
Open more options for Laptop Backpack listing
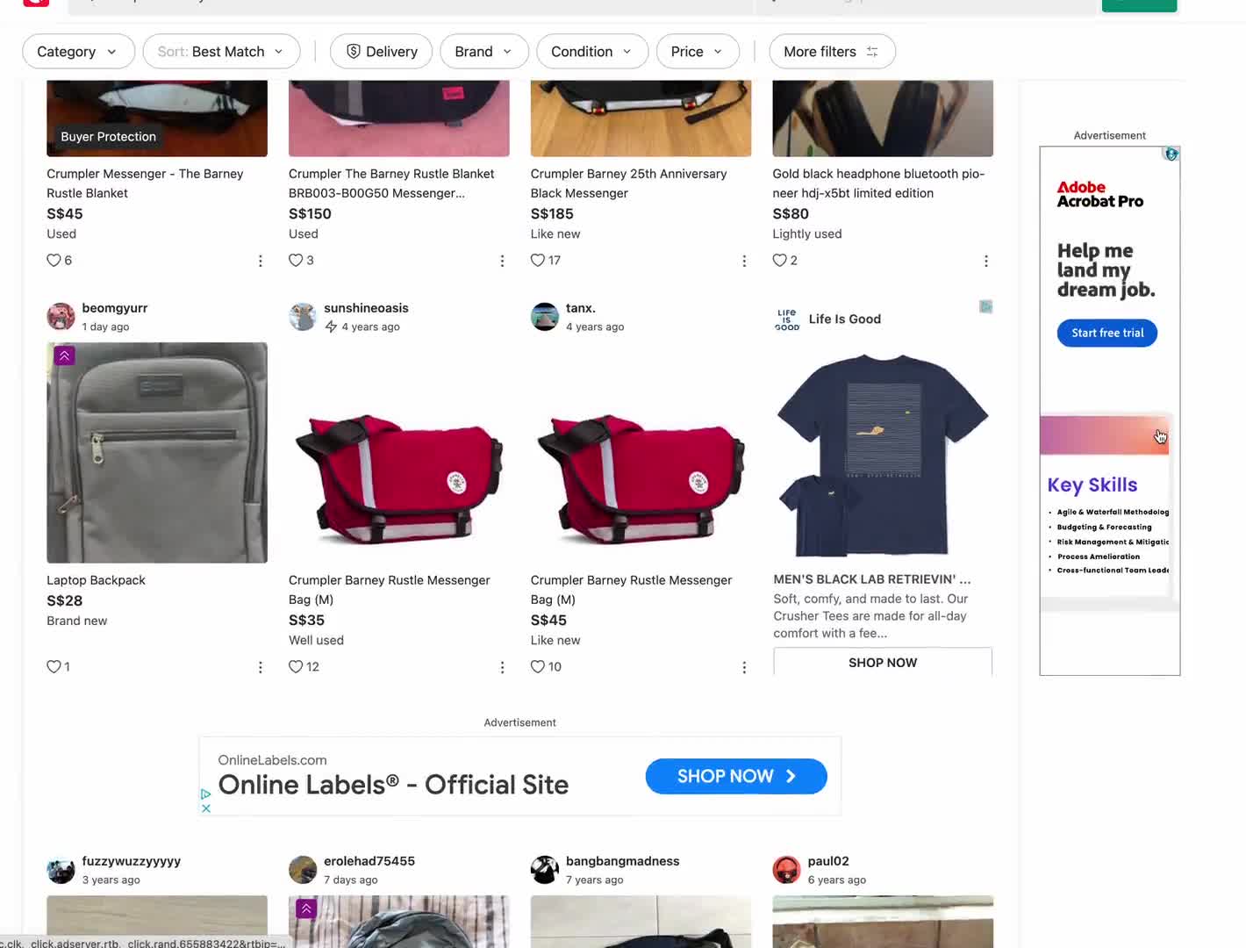(261, 668)
